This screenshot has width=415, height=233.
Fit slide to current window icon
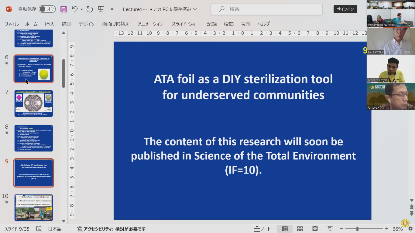point(410,229)
